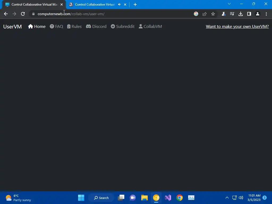The image size is (272, 204).
Task: Show hidden system tray icons
Action: (x=227, y=198)
